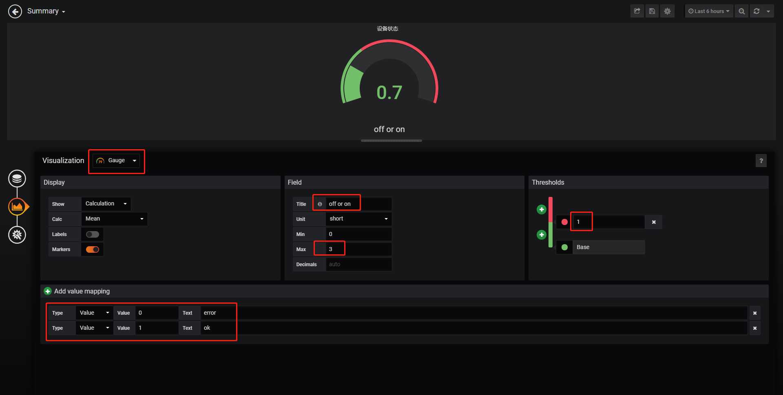
Task: Open the red threshold color swatch
Action: pos(564,222)
